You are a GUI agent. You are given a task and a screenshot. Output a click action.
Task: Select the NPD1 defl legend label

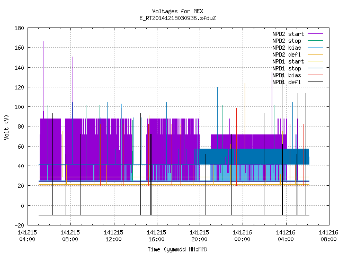click(x=287, y=83)
